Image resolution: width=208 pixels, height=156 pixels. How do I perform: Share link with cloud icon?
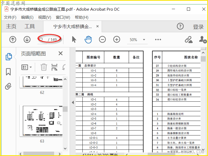tap(189, 40)
